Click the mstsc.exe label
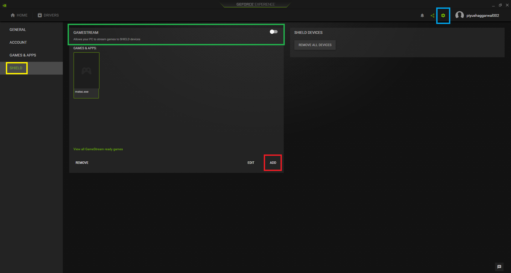The width and height of the screenshot is (511, 273). 82,92
